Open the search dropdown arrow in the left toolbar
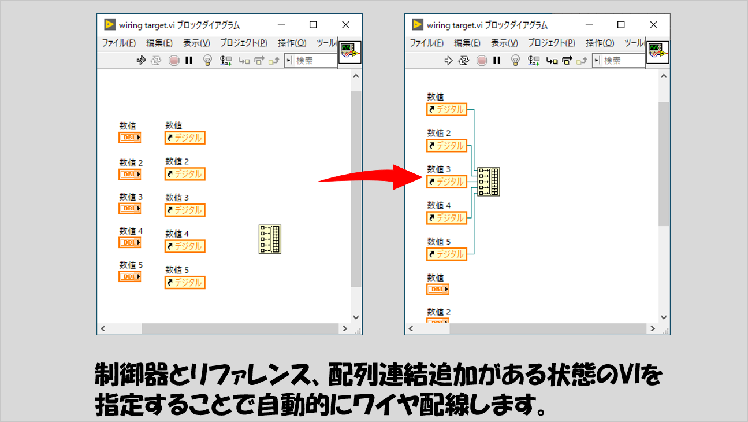Viewport: 748px width, 422px height. (289, 60)
